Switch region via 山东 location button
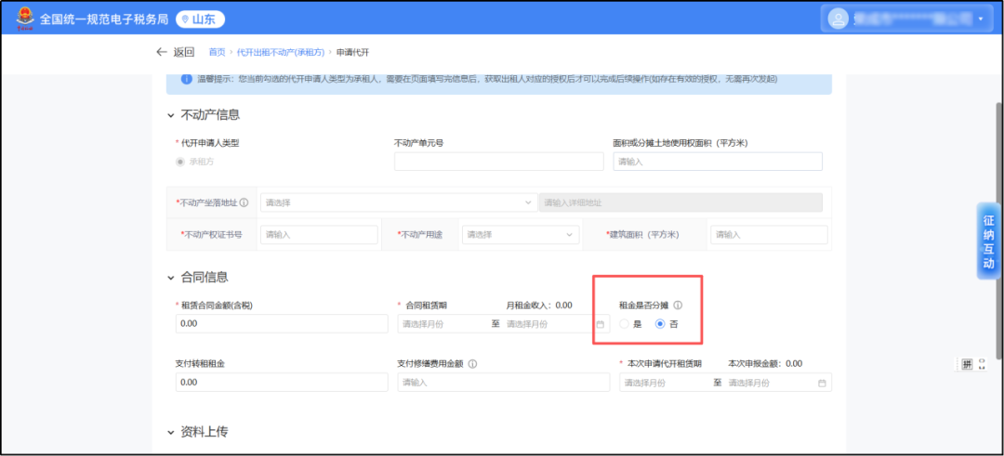 click(x=201, y=19)
